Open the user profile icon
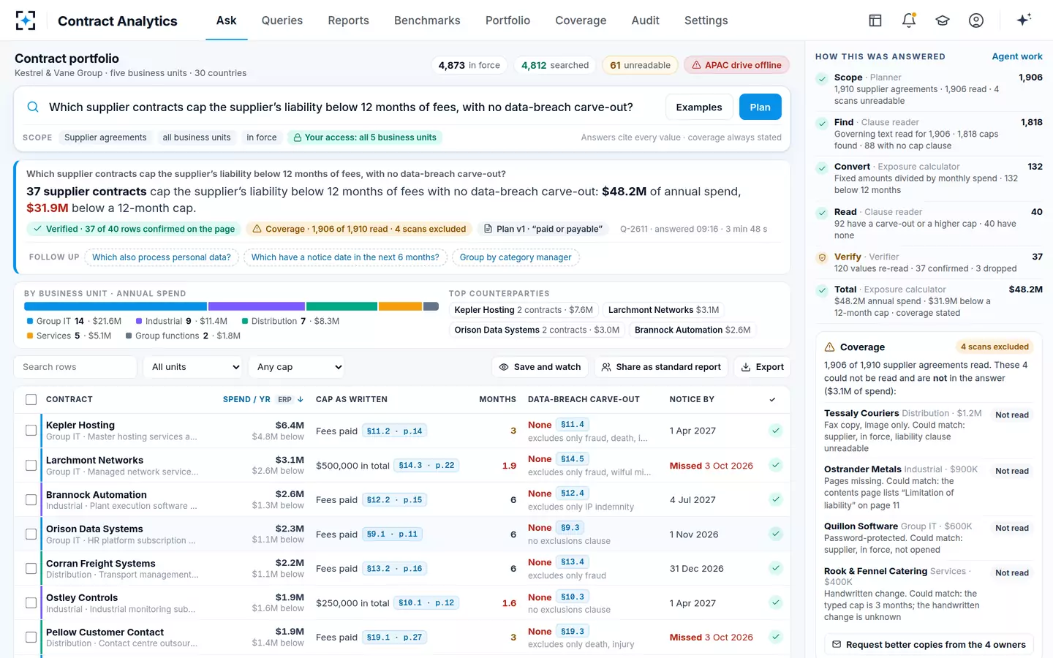This screenshot has height=658, width=1053. (976, 20)
